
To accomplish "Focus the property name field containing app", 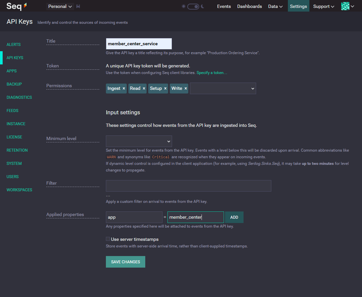I will click(x=134, y=217).
